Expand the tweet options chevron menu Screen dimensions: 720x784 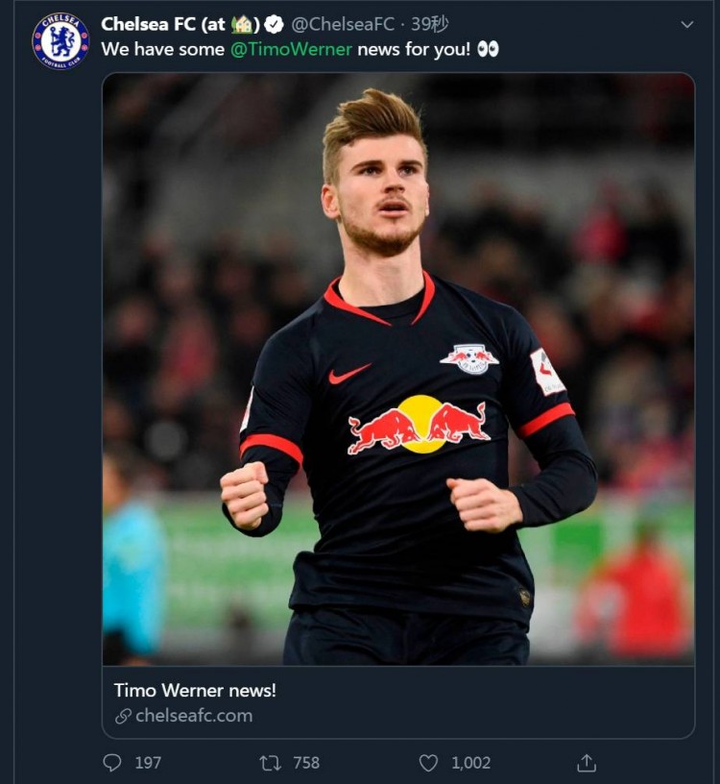click(687, 24)
